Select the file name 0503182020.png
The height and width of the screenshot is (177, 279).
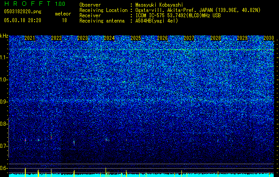coord(23,12)
